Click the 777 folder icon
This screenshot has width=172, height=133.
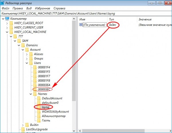pyautogui.click(x=15, y=36)
